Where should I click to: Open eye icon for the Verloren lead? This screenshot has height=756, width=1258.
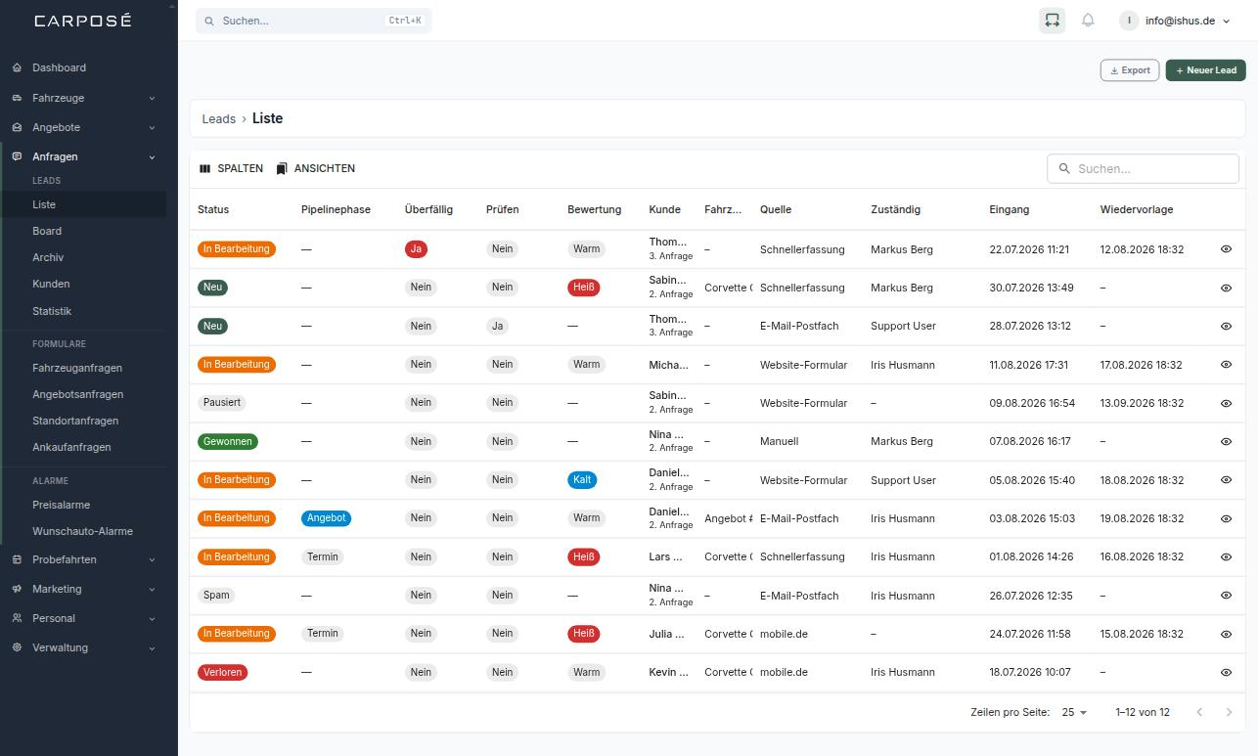pyautogui.click(x=1226, y=672)
